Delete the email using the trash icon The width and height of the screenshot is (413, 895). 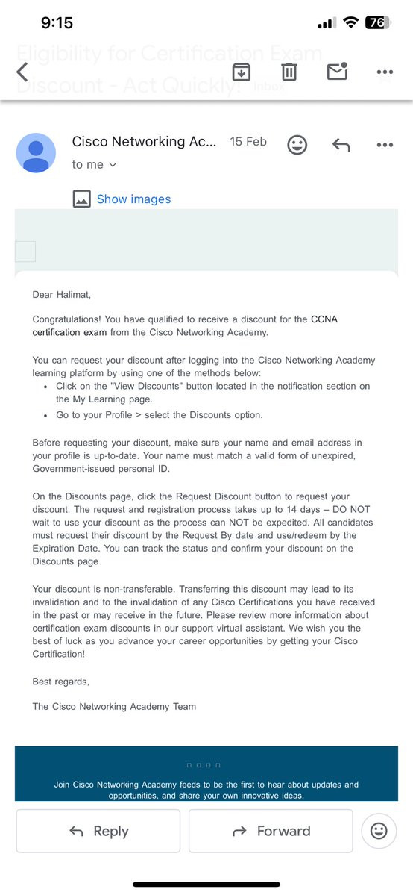click(x=289, y=72)
